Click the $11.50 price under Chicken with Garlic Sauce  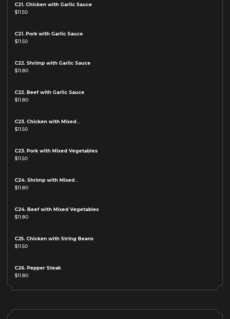(x=21, y=12)
